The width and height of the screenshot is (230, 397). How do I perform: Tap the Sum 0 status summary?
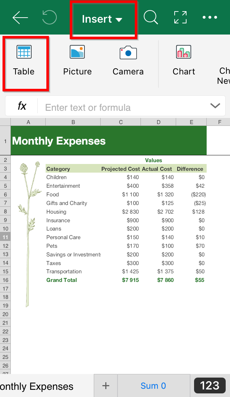pyautogui.click(x=153, y=386)
